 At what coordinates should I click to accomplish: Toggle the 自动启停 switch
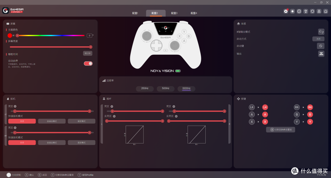[88, 63]
